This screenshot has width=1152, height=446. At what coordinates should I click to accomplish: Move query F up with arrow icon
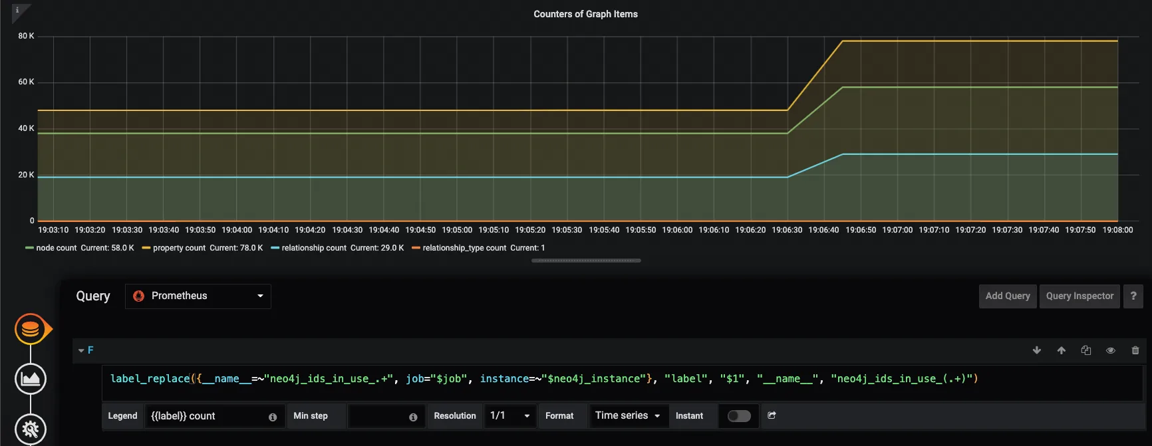[x=1062, y=350]
